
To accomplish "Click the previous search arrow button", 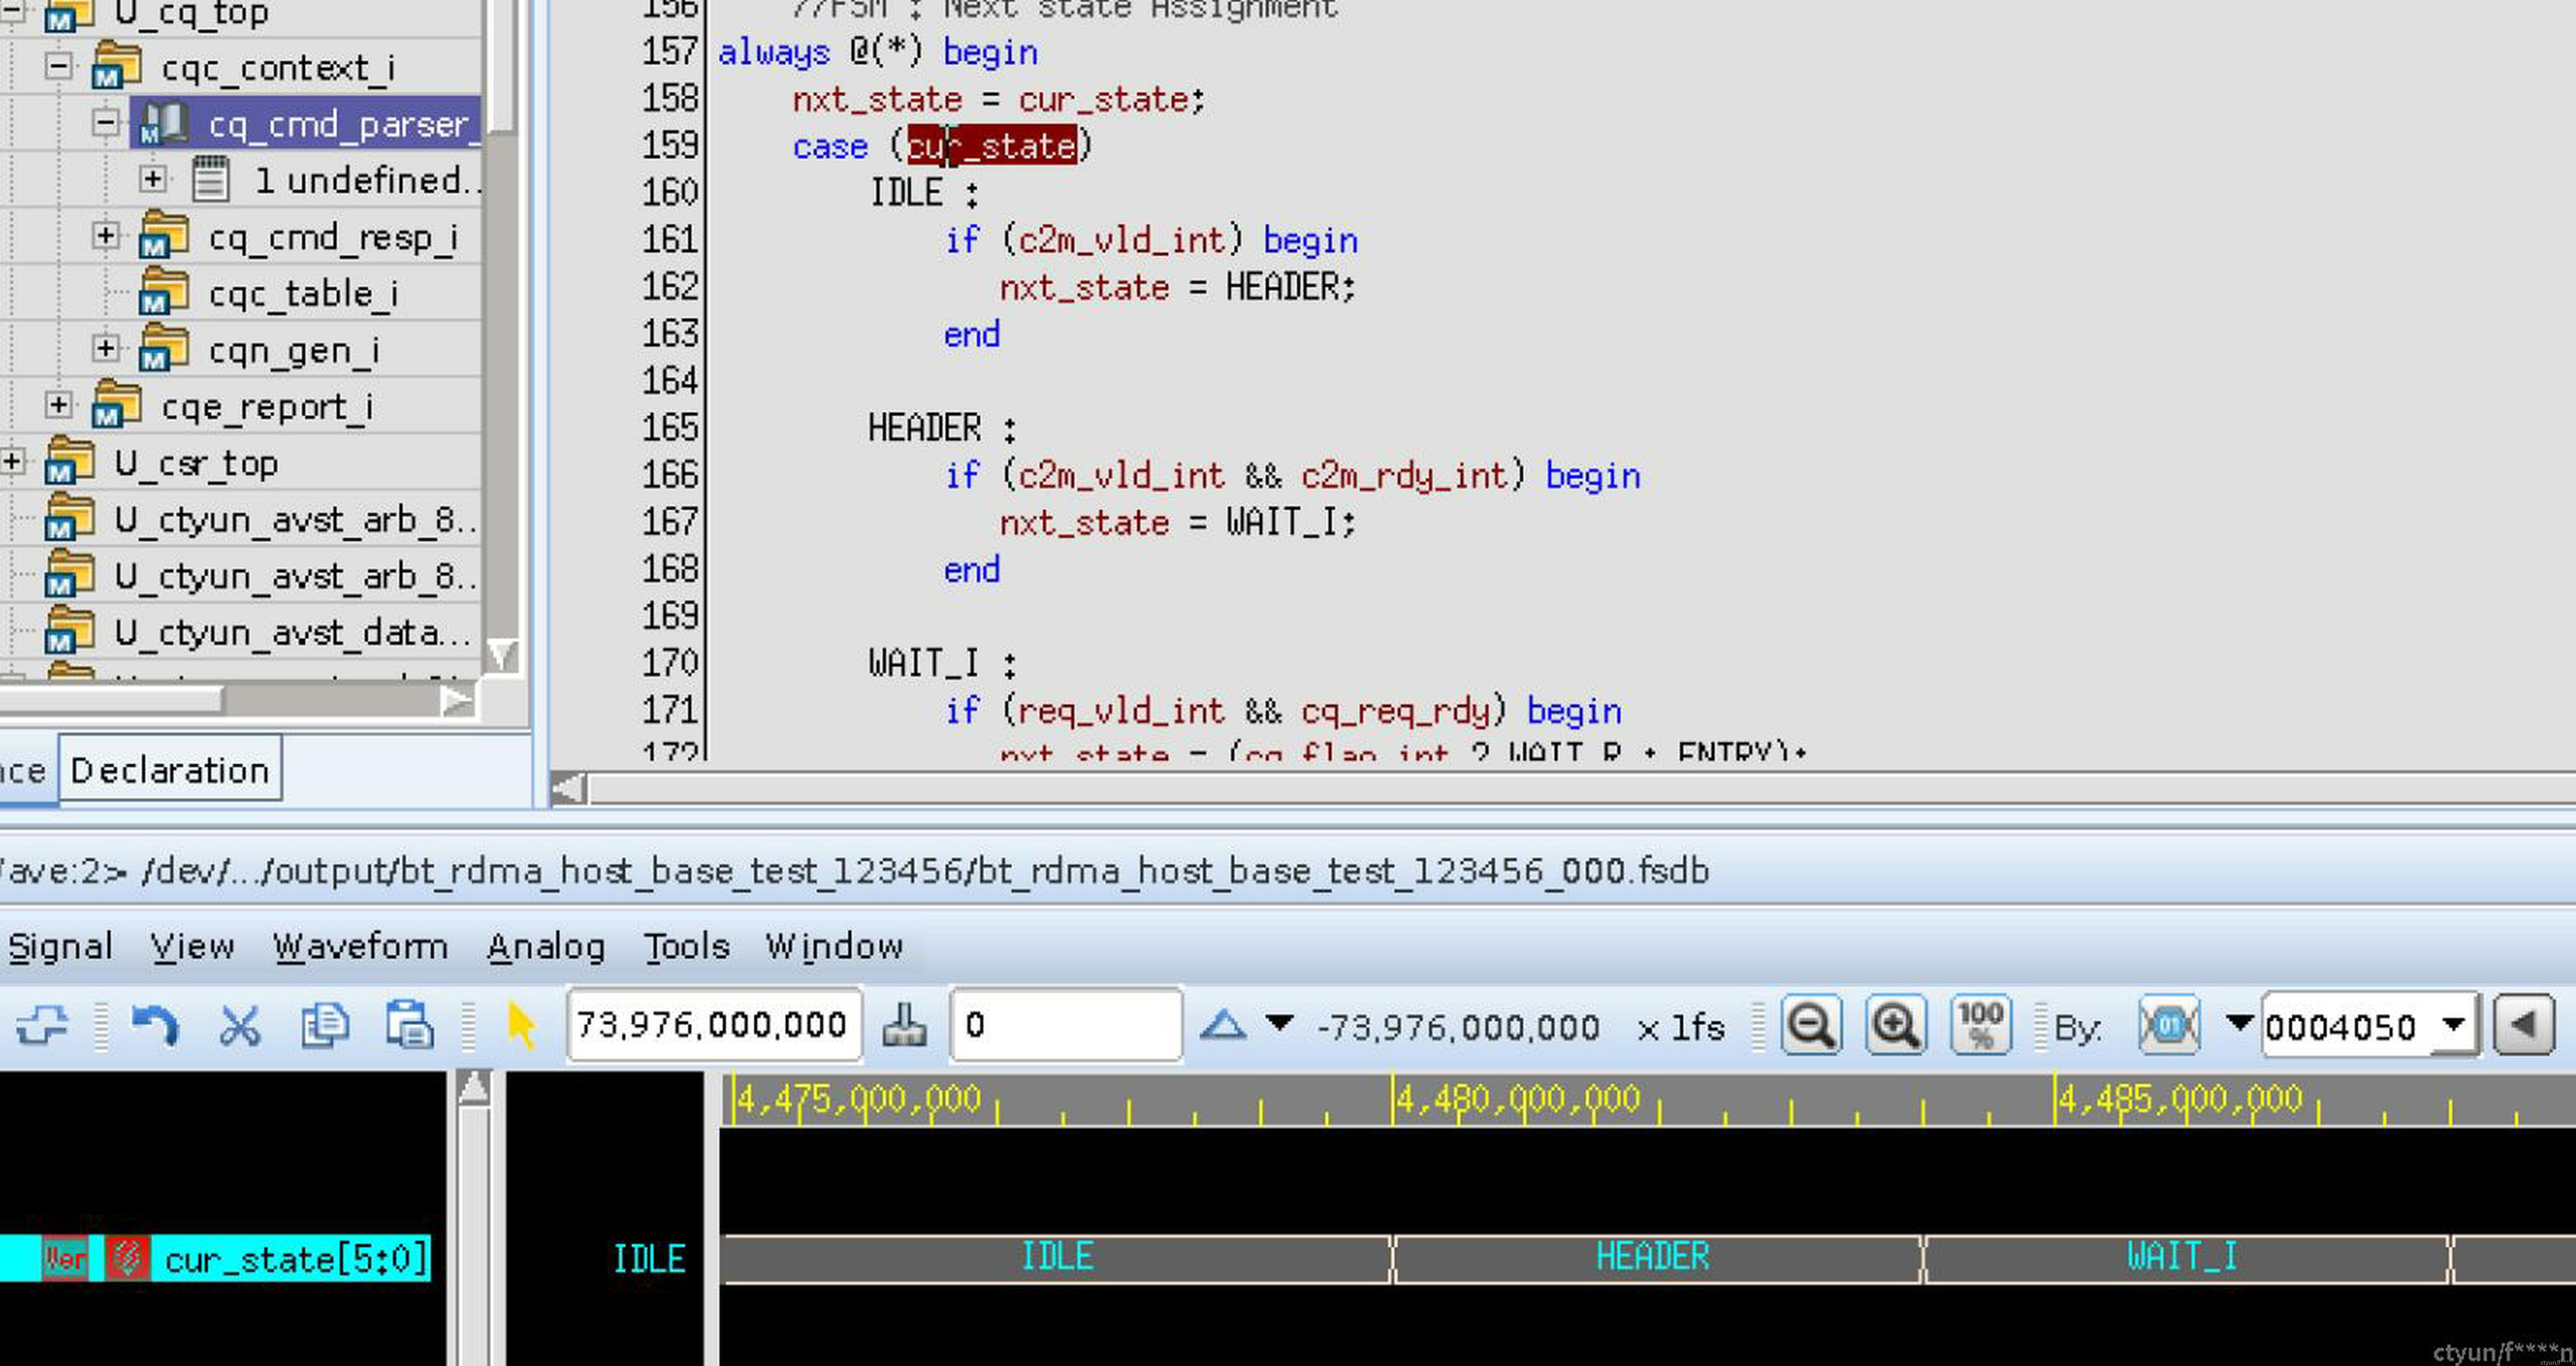I will pyautogui.click(x=2524, y=1025).
